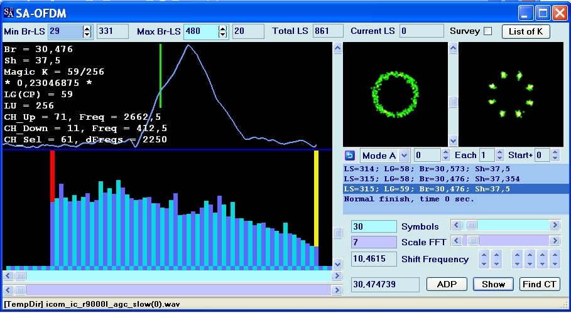
Task: Increment the value field next to Mode A
Action: 446,152
